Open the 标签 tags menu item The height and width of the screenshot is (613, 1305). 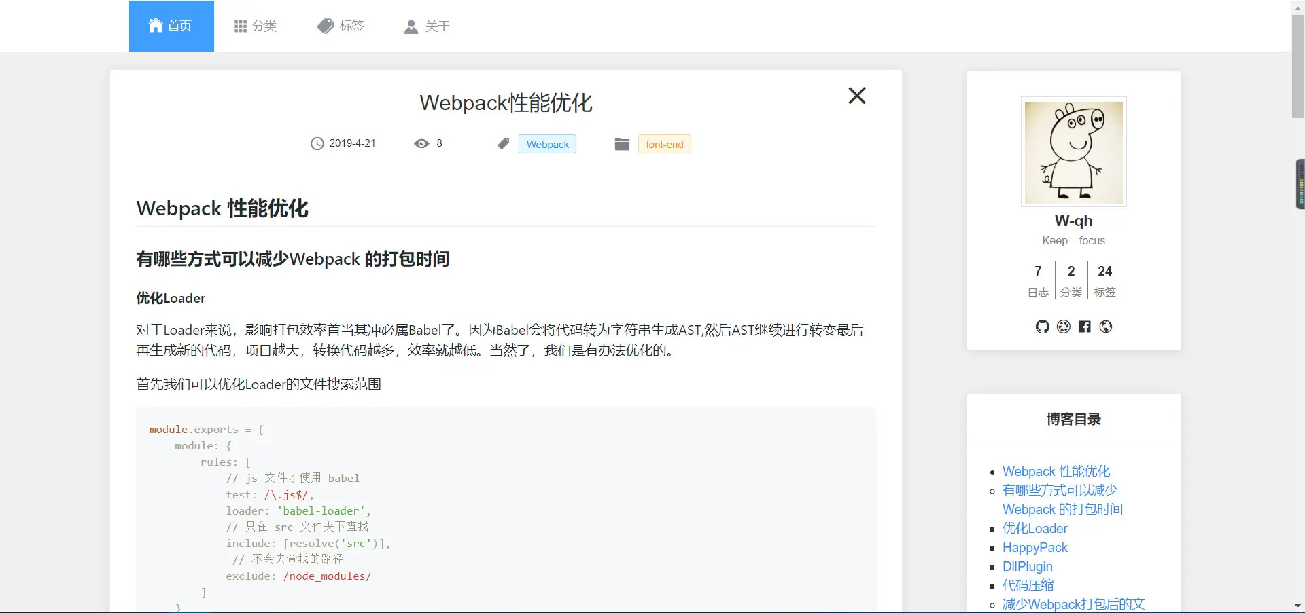click(341, 26)
